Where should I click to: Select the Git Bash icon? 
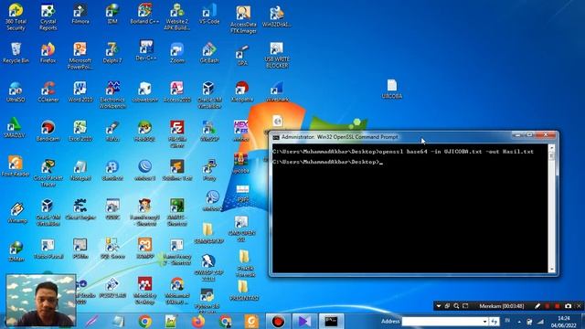tap(209, 53)
